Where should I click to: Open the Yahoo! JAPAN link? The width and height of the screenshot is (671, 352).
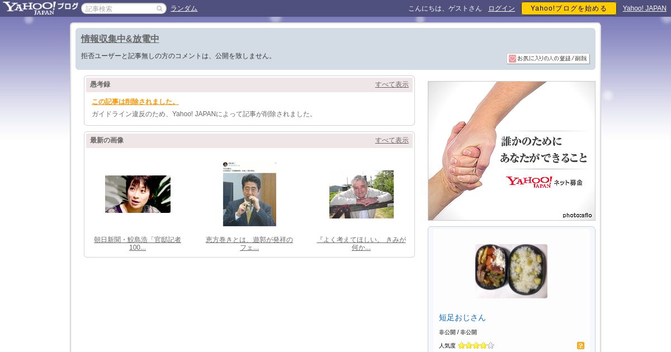click(645, 8)
